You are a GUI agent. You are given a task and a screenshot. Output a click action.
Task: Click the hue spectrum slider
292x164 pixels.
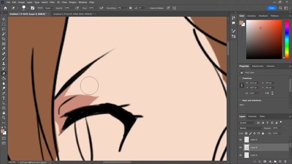coord(287,40)
